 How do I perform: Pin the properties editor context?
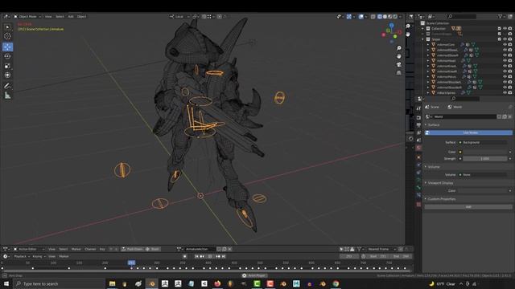pyautogui.click(x=510, y=107)
